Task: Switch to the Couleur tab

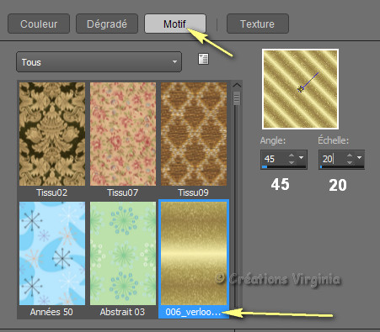Action: [39, 24]
